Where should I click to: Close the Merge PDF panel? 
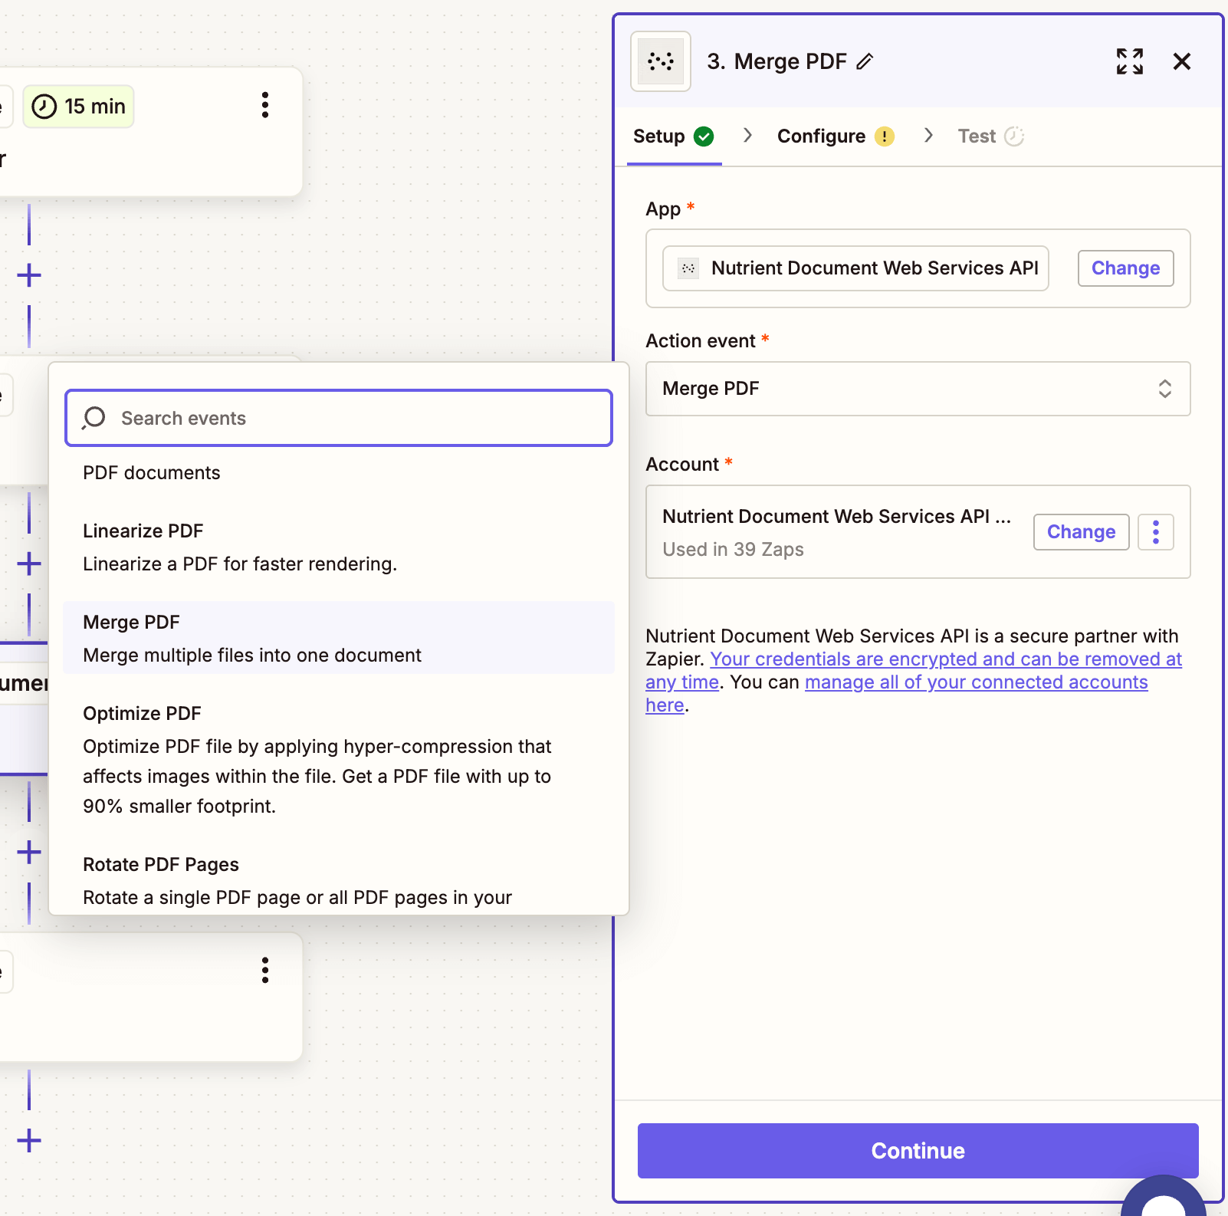(x=1182, y=61)
